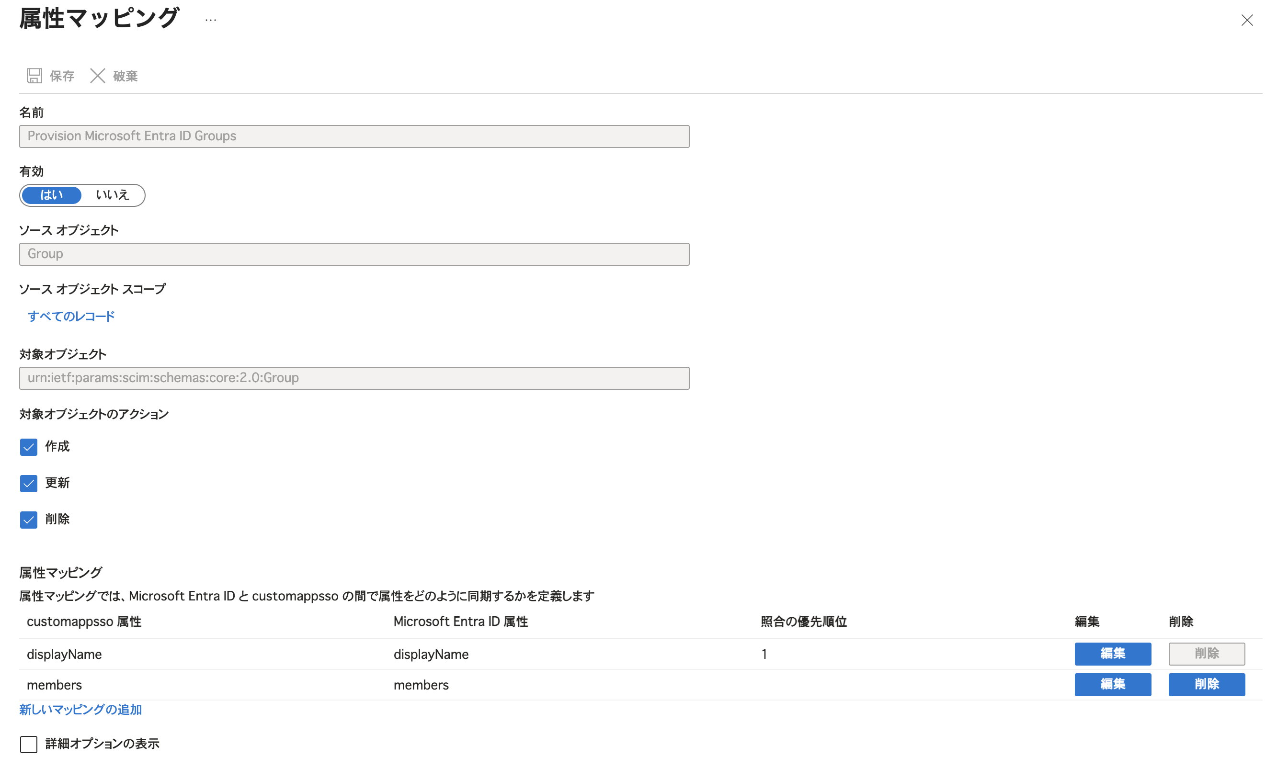
Task: Open the すべてのレコード scope link
Action: point(71,316)
